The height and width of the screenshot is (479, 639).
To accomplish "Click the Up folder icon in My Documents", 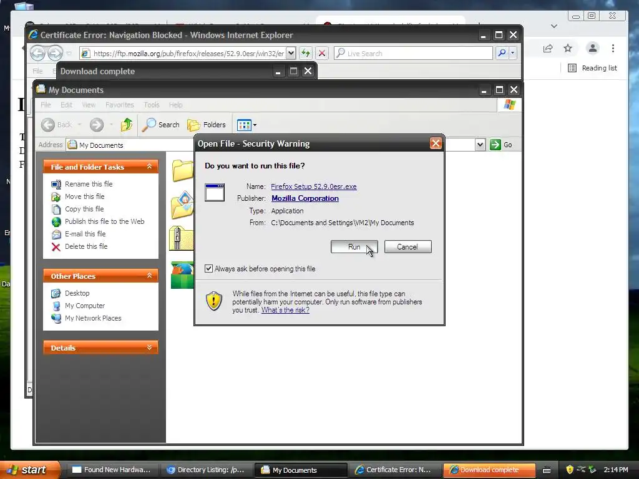I will pos(126,125).
